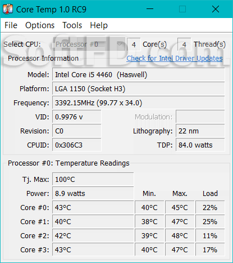Click the VID value 0.9976 v
This screenshot has height=263, width=233.
77,117
